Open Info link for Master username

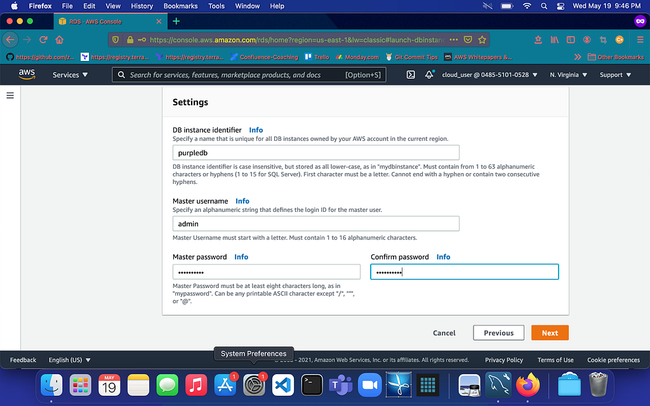pyautogui.click(x=242, y=201)
